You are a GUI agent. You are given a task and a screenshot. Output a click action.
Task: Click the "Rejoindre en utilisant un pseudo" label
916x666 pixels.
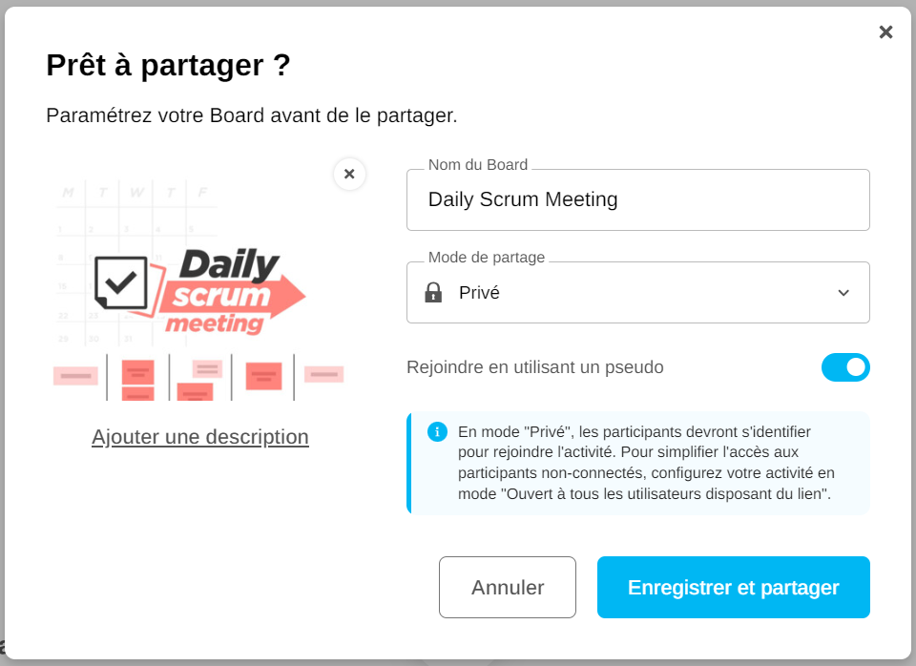(535, 367)
